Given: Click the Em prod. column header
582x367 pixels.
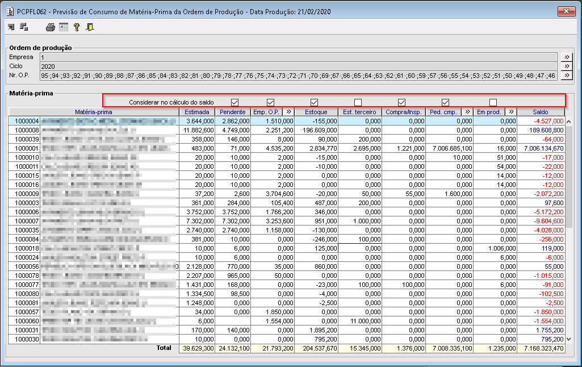Looking at the screenshot, I should (x=489, y=112).
